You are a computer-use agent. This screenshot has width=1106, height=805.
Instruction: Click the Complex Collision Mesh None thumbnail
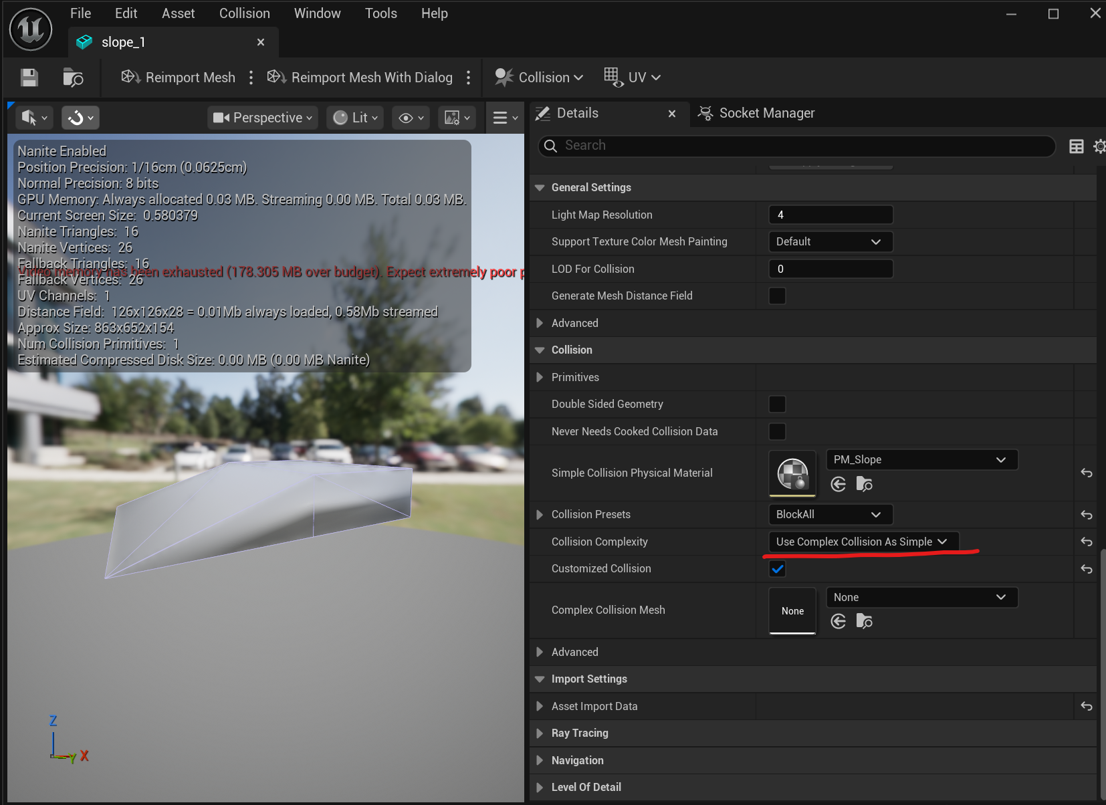(x=792, y=610)
